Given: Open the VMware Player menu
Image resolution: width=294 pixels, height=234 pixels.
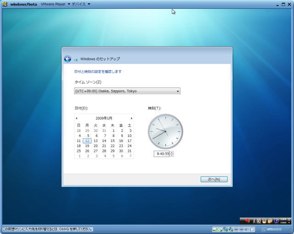Looking at the screenshot, I should (x=56, y=4).
